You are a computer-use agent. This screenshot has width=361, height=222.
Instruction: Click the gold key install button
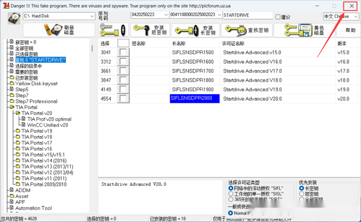tap(113, 30)
